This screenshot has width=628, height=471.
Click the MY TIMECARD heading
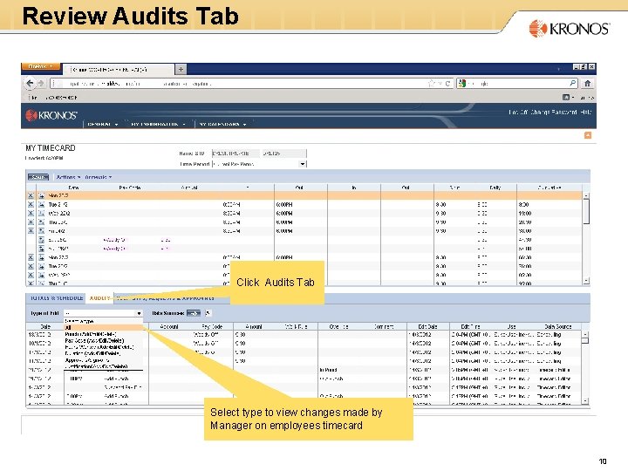click(x=51, y=147)
